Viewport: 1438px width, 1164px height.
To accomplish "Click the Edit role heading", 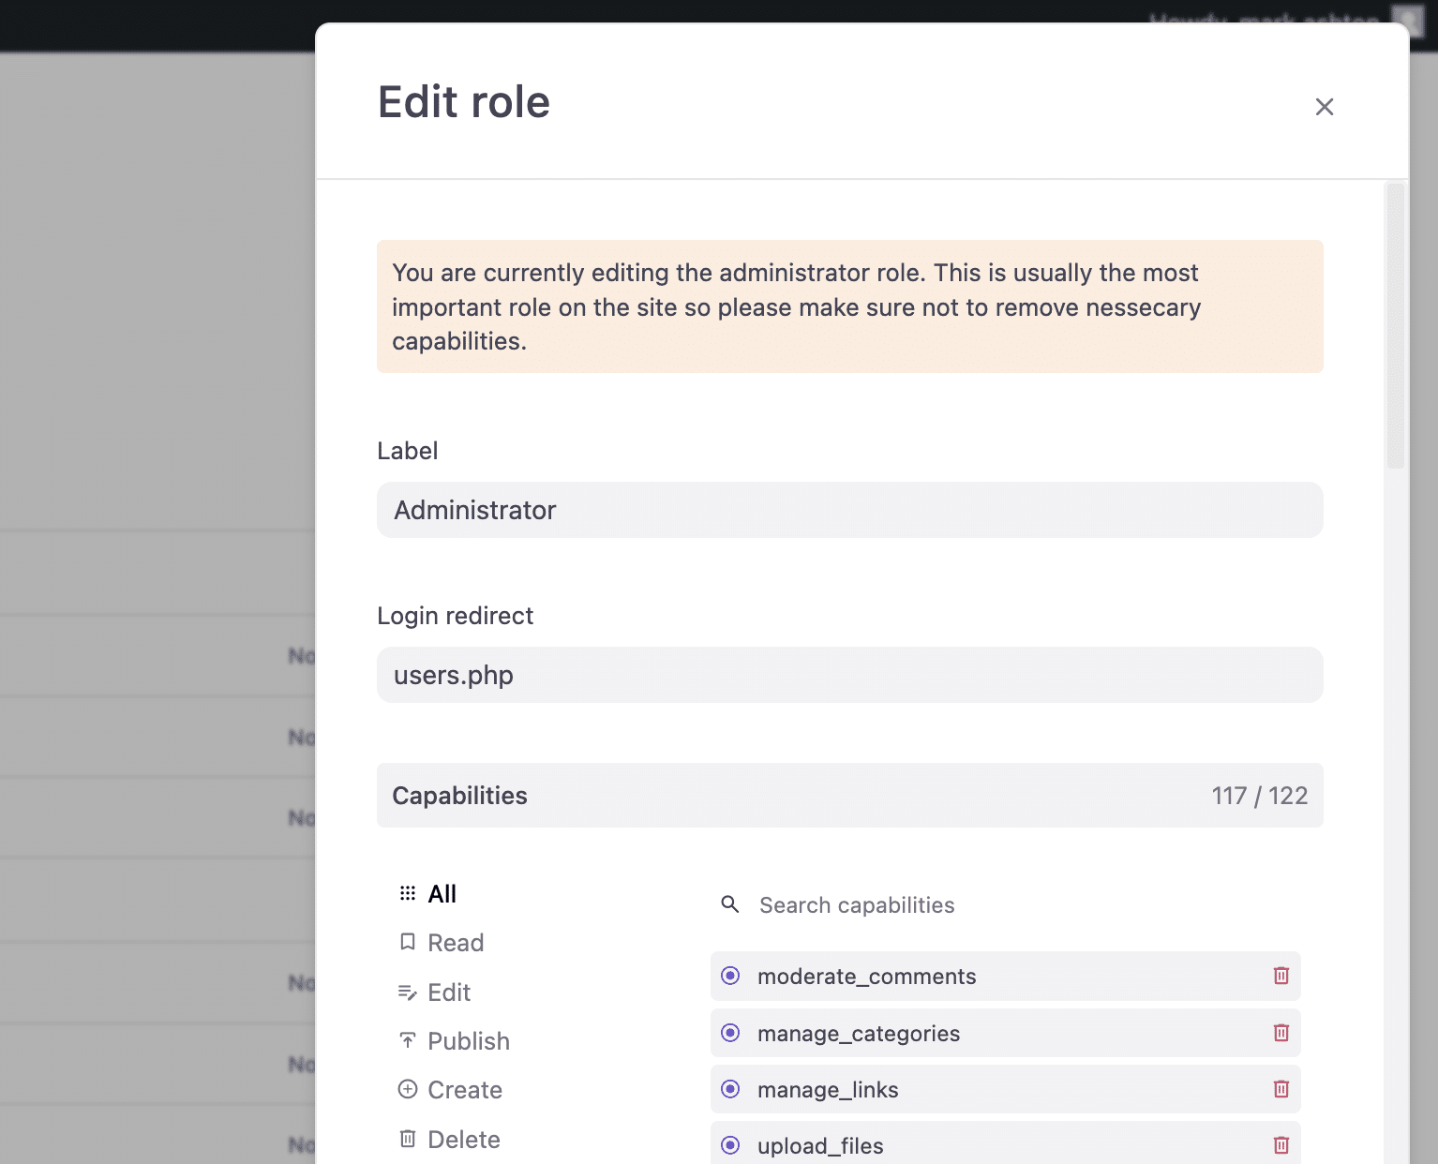I will (463, 102).
